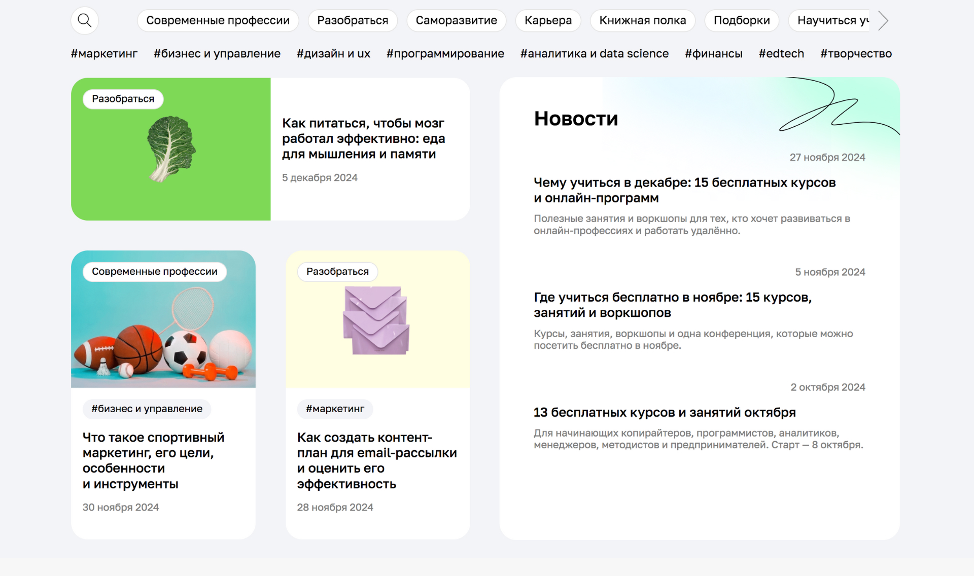Open the news Где учиться бесплатно в ноябре

click(673, 305)
